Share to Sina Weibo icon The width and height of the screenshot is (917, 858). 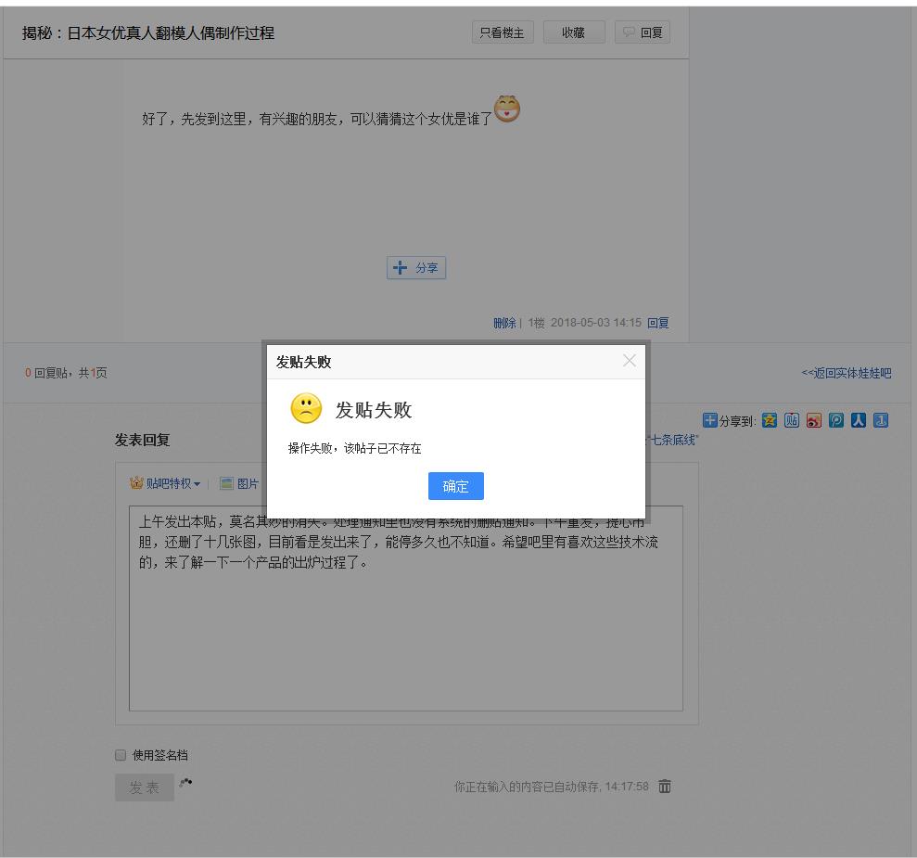coord(814,420)
